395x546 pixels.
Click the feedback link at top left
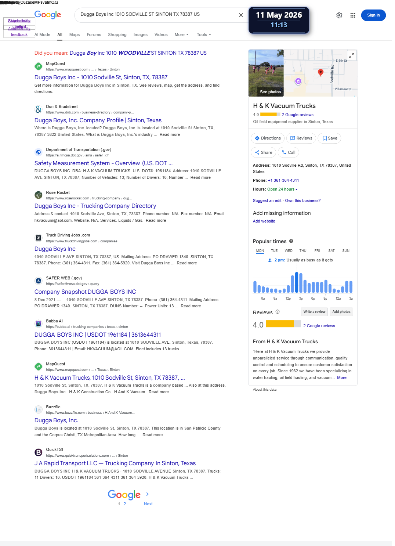[x=19, y=35]
